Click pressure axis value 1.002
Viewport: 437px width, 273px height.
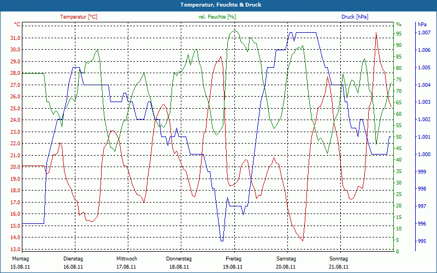(x=424, y=120)
